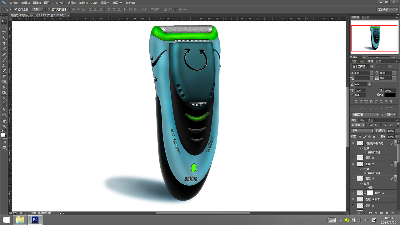
Task: Hide the 博朗电动剃须刀 layer
Action: 353,143
